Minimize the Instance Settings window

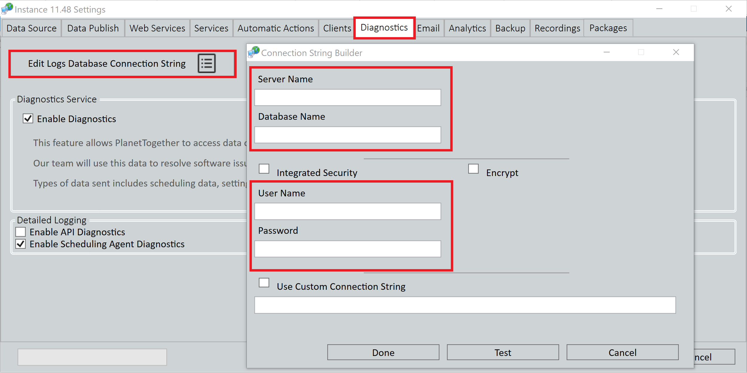(x=659, y=9)
